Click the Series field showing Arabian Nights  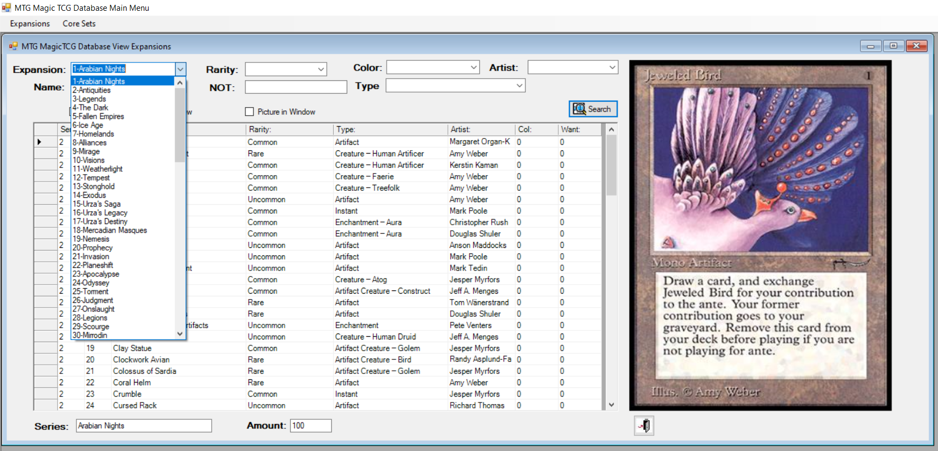pyautogui.click(x=144, y=426)
